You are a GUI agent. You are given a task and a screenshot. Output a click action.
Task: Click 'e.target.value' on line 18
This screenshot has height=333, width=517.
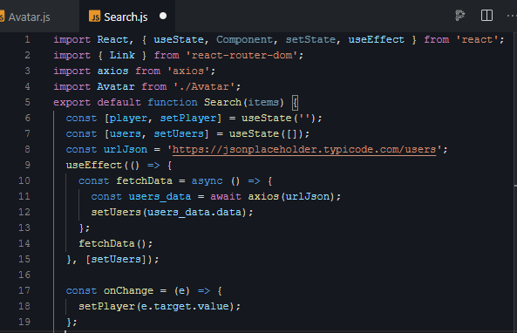[185, 306]
